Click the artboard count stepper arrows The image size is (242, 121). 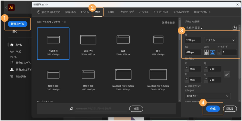tap(219, 52)
